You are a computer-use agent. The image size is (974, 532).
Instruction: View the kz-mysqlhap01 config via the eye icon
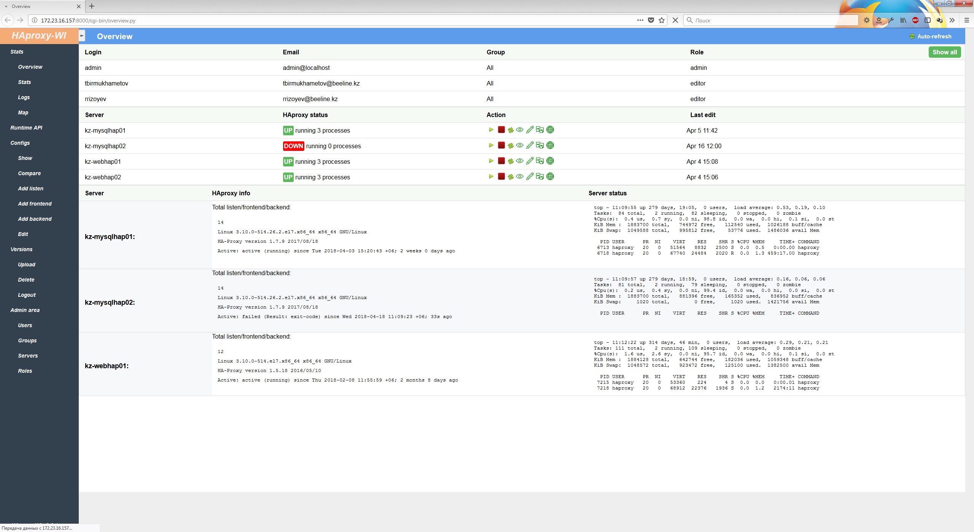pos(520,130)
